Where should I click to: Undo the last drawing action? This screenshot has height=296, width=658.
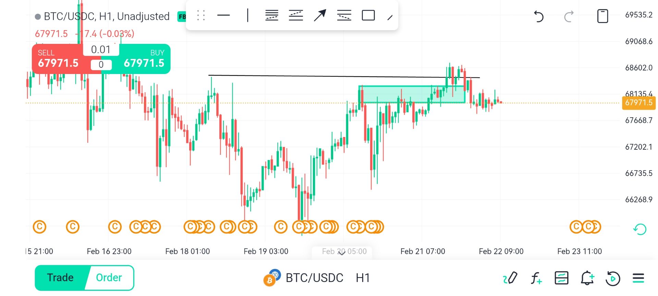click(539, 16)
